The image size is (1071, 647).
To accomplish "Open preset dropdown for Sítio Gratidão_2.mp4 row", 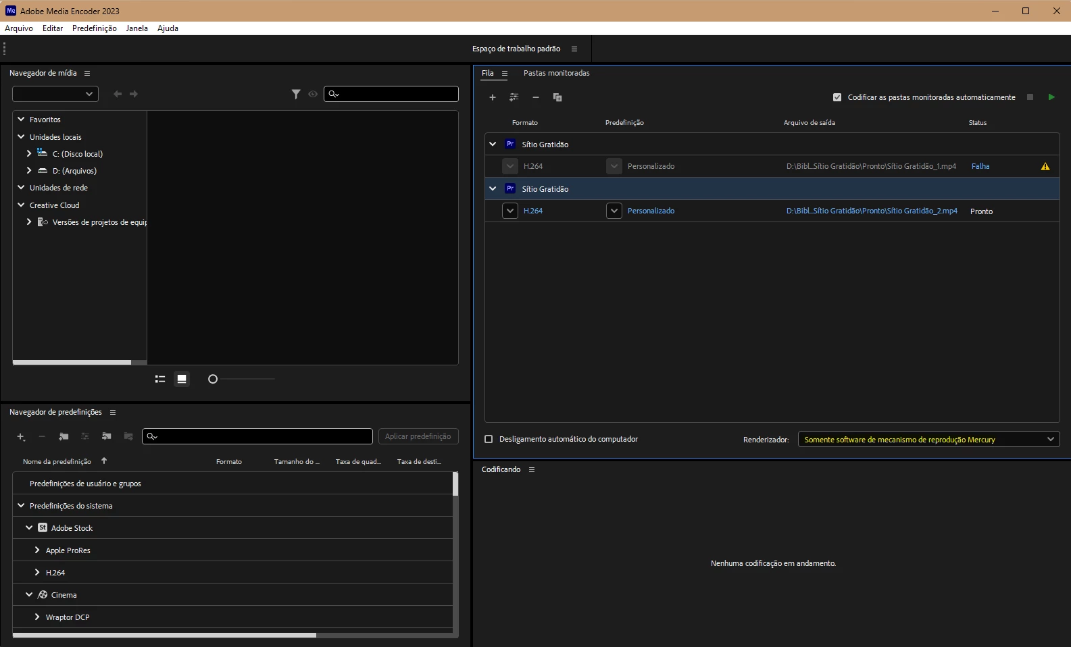I will 614,211.
